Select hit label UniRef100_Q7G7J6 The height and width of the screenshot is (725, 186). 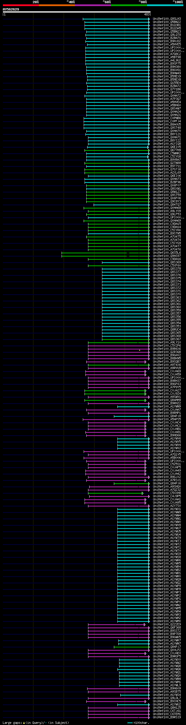click(167, 170)
